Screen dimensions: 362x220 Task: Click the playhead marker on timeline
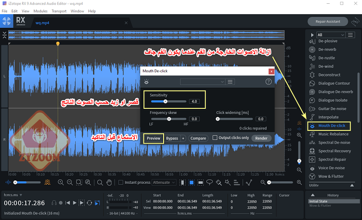tap(58, 43)
